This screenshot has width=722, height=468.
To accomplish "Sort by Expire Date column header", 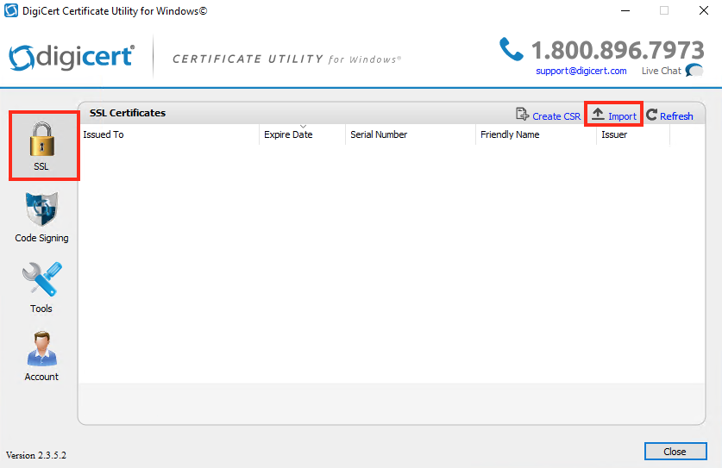I will tap(288, 134).
